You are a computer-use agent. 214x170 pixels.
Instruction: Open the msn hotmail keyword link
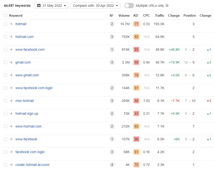pyautogui.click(x=24, y=101)
